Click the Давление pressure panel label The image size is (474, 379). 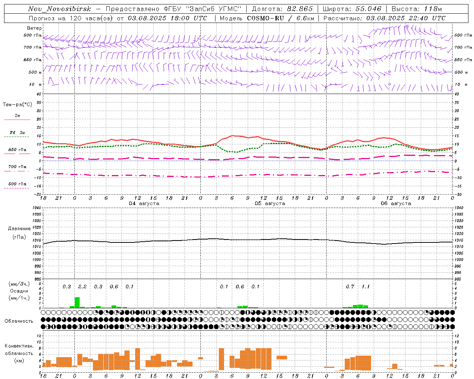[19, 229]
